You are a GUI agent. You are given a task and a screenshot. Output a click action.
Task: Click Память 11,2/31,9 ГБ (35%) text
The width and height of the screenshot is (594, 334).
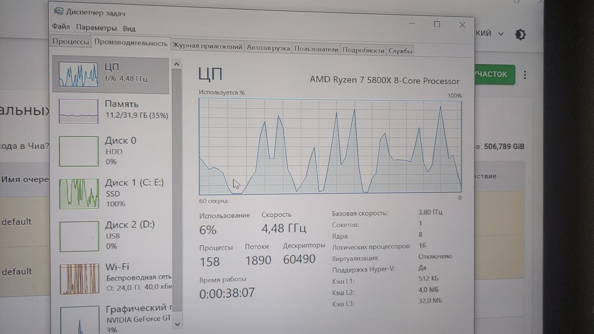coord(136,115)
